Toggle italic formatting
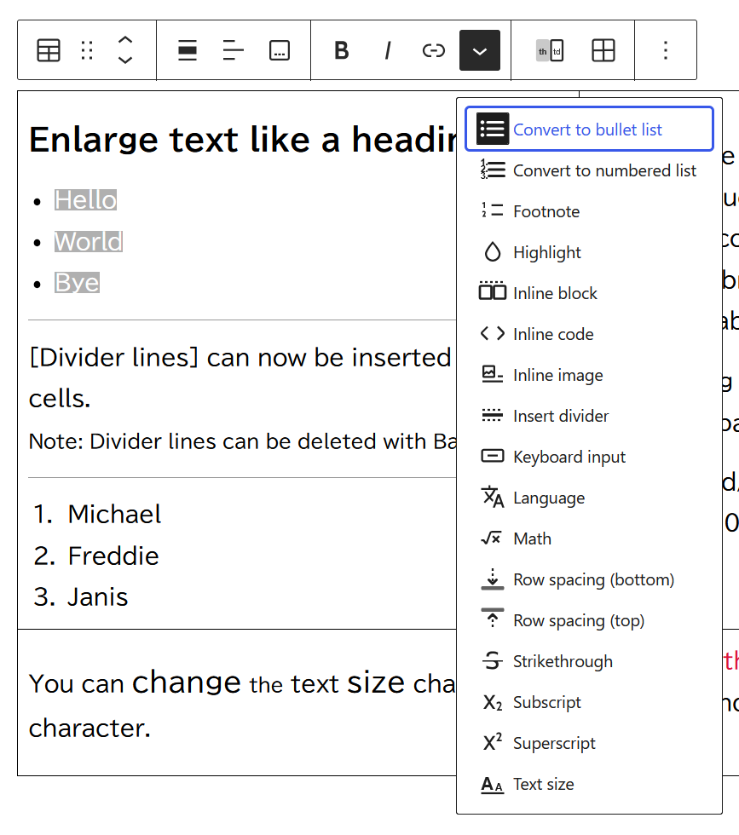Screen dimensions: 739x835 pos(388,50)
